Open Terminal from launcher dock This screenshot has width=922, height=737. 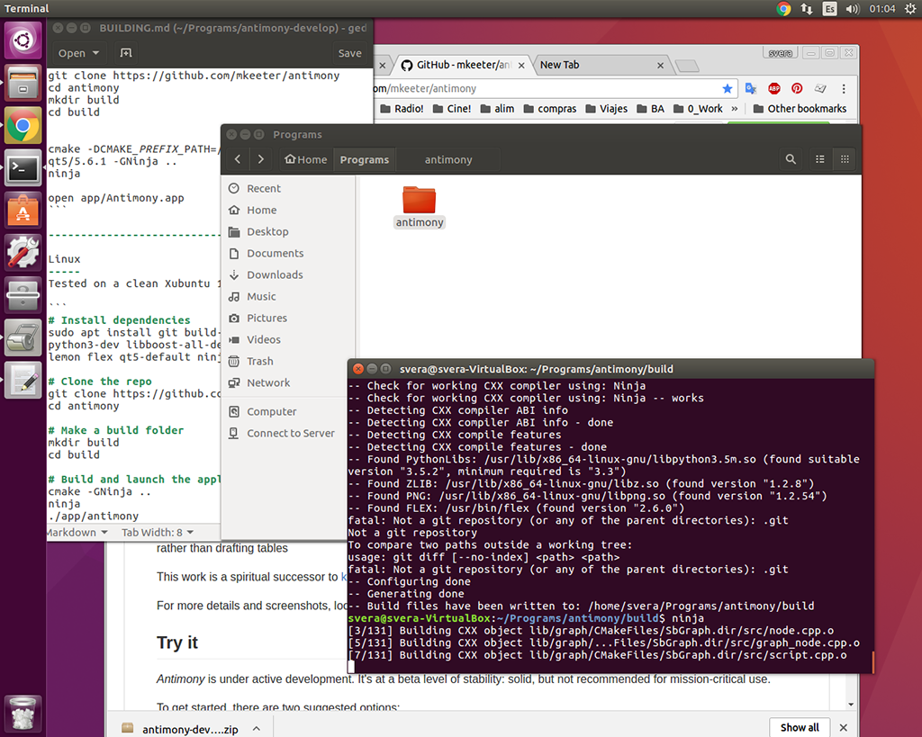click(23, 168)
